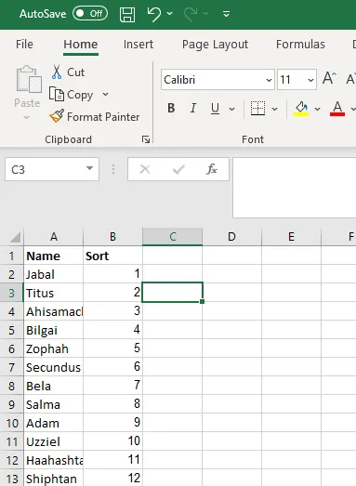Click the Increase Font Size icon
356x486 pixels.
[329, 78]
